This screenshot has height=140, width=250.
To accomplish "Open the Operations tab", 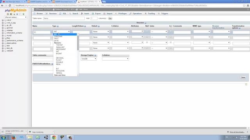I will tap(136, 14).
